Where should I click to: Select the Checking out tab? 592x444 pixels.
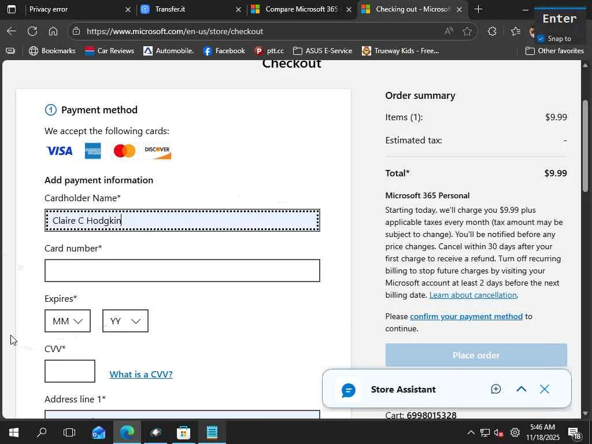(x=412, y=9)
